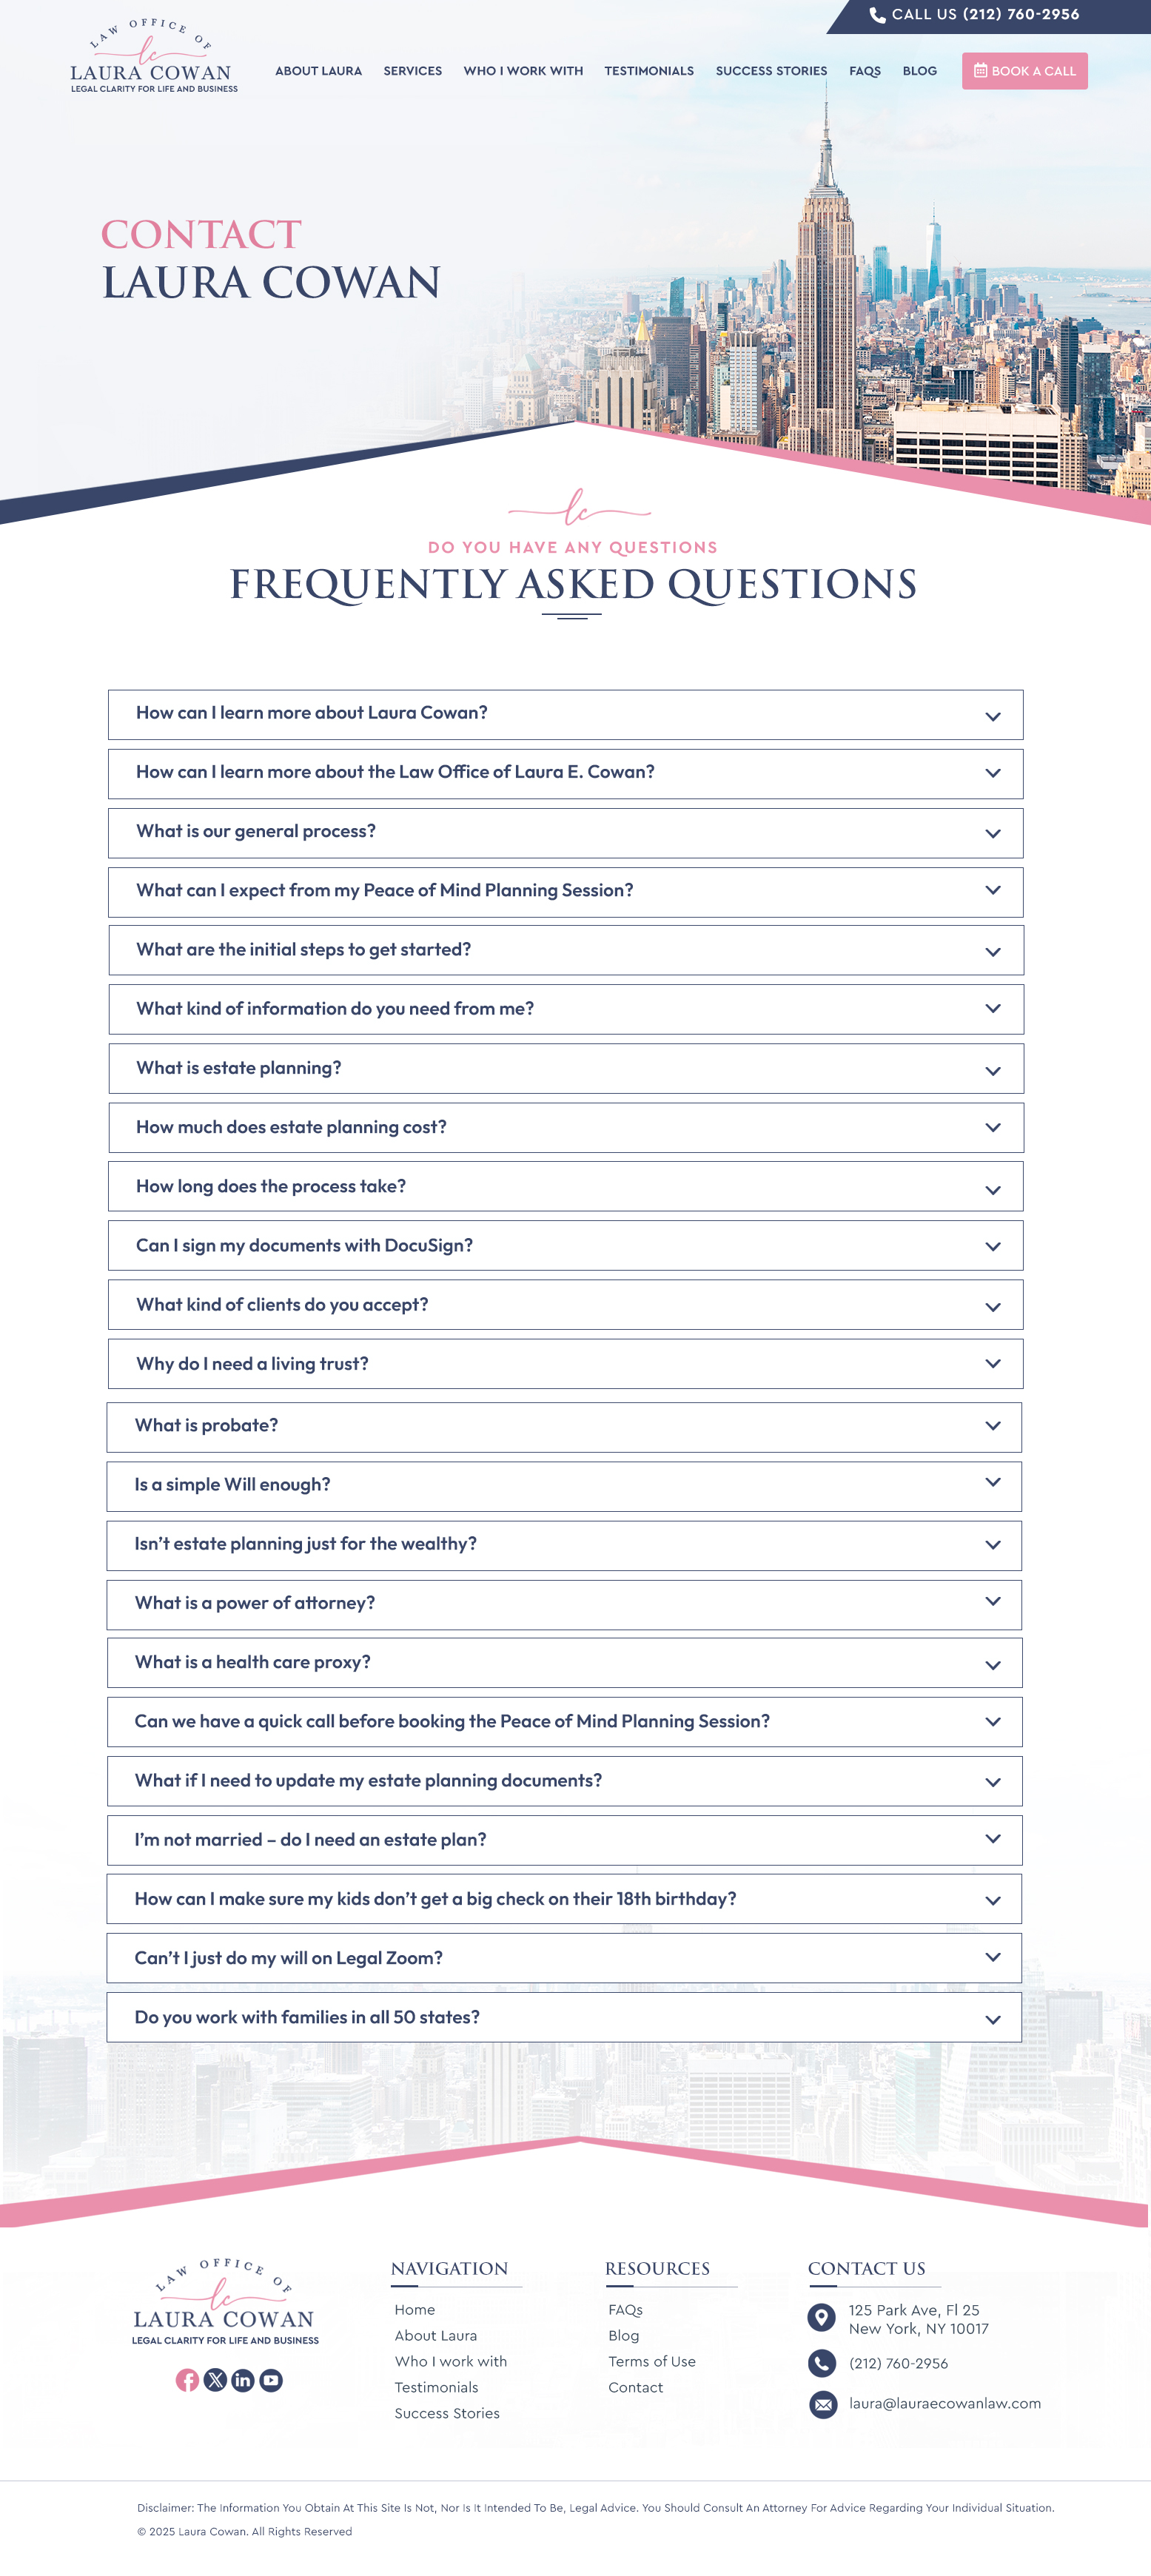Expand "Why do I need a living trust?"
1151x2576 pixels.
565,1364
